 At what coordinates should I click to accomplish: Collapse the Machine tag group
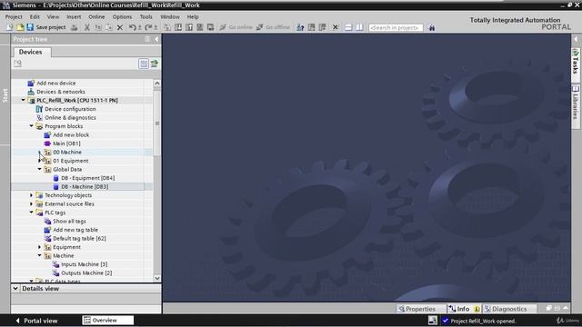point(39,255)
